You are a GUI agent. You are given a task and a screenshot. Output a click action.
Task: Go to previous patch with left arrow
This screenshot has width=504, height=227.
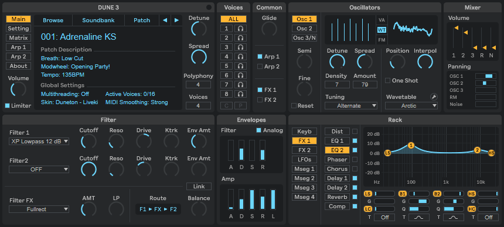[165, 20]
